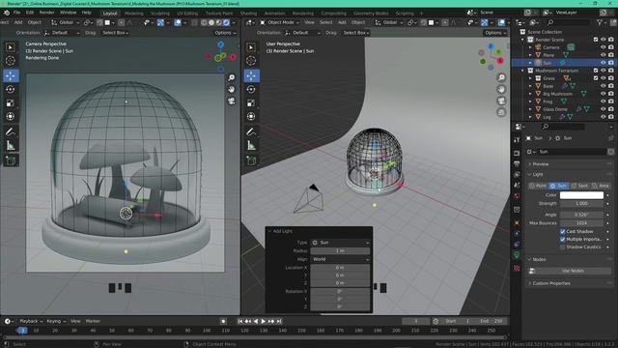Image resolution: width=618 pixels, height=348 pixels.
Task: Open the Tool properties tab icon
Action: [x=517, y=139]
